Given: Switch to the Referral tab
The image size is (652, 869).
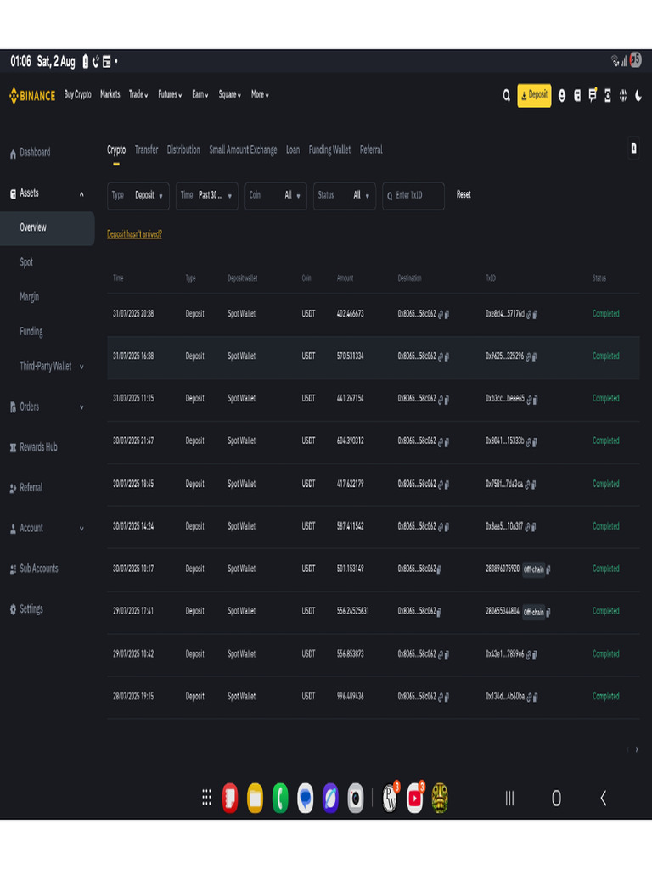Looking at the screenshot, I should [371, 149].
